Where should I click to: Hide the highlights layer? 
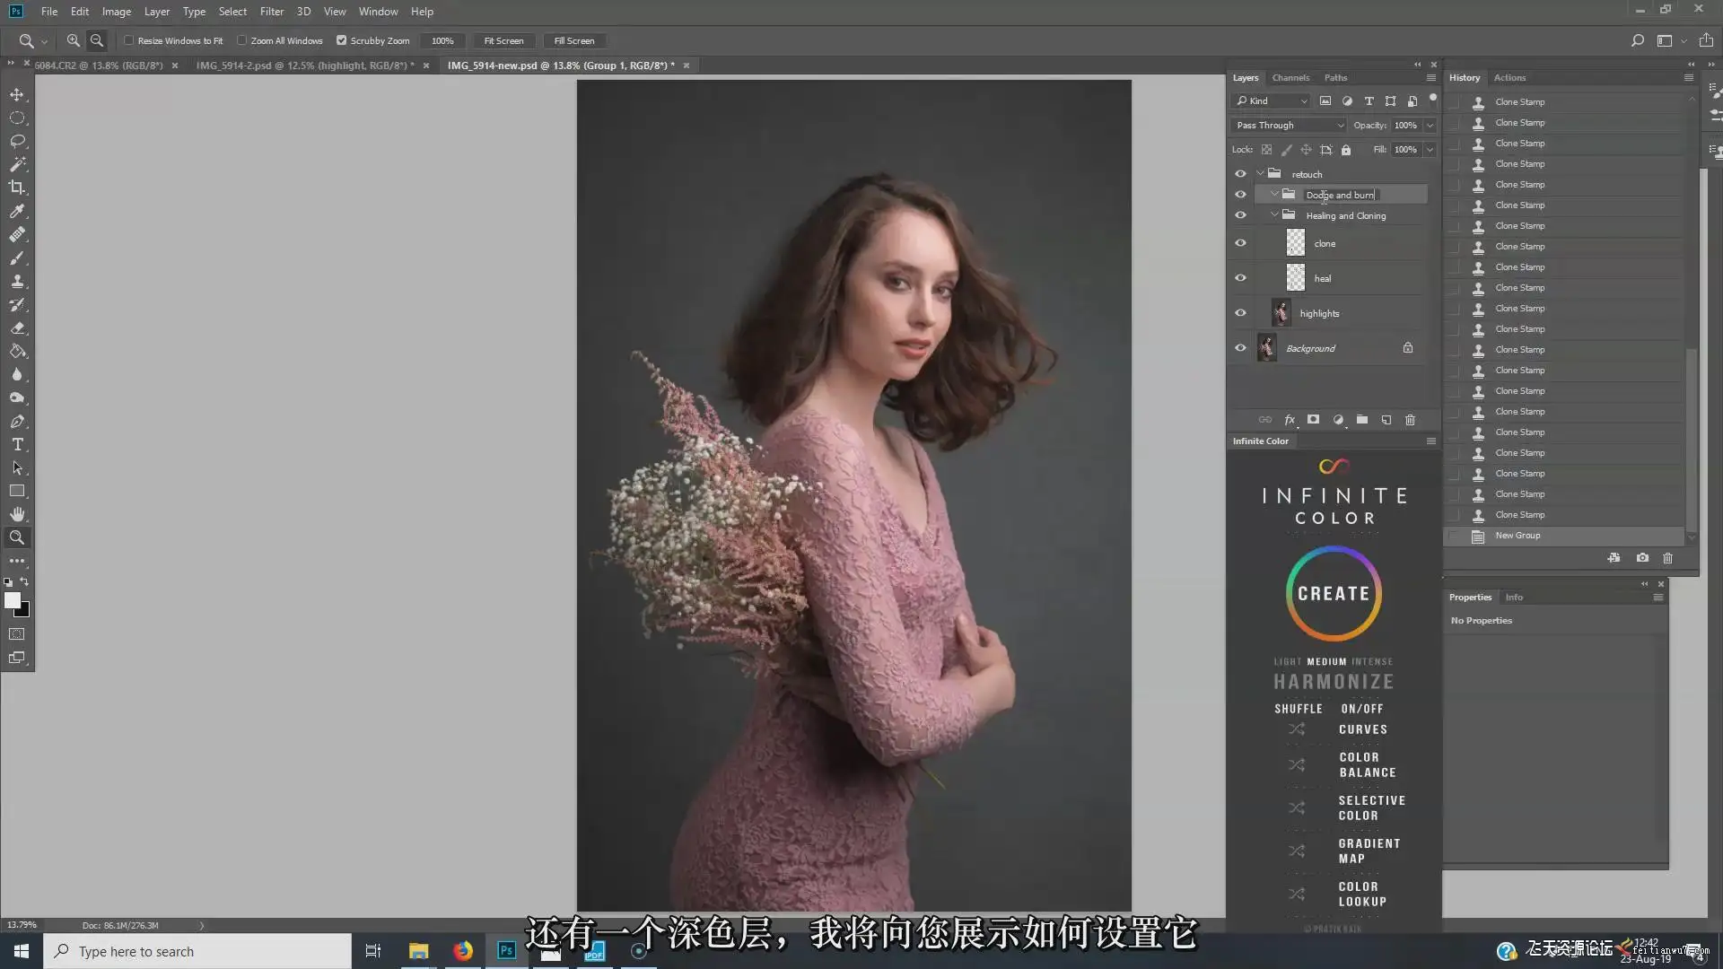[x=1240, y=313]
